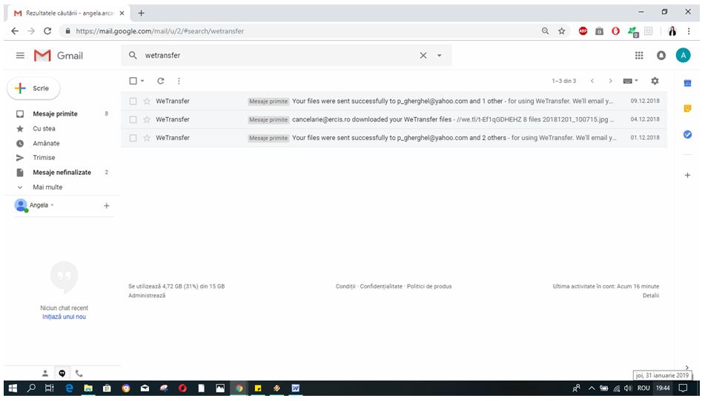Viewport: 705px width, 401px height.
Task: Open the search options dropdown arrow
Action: [x=439, y=56]
